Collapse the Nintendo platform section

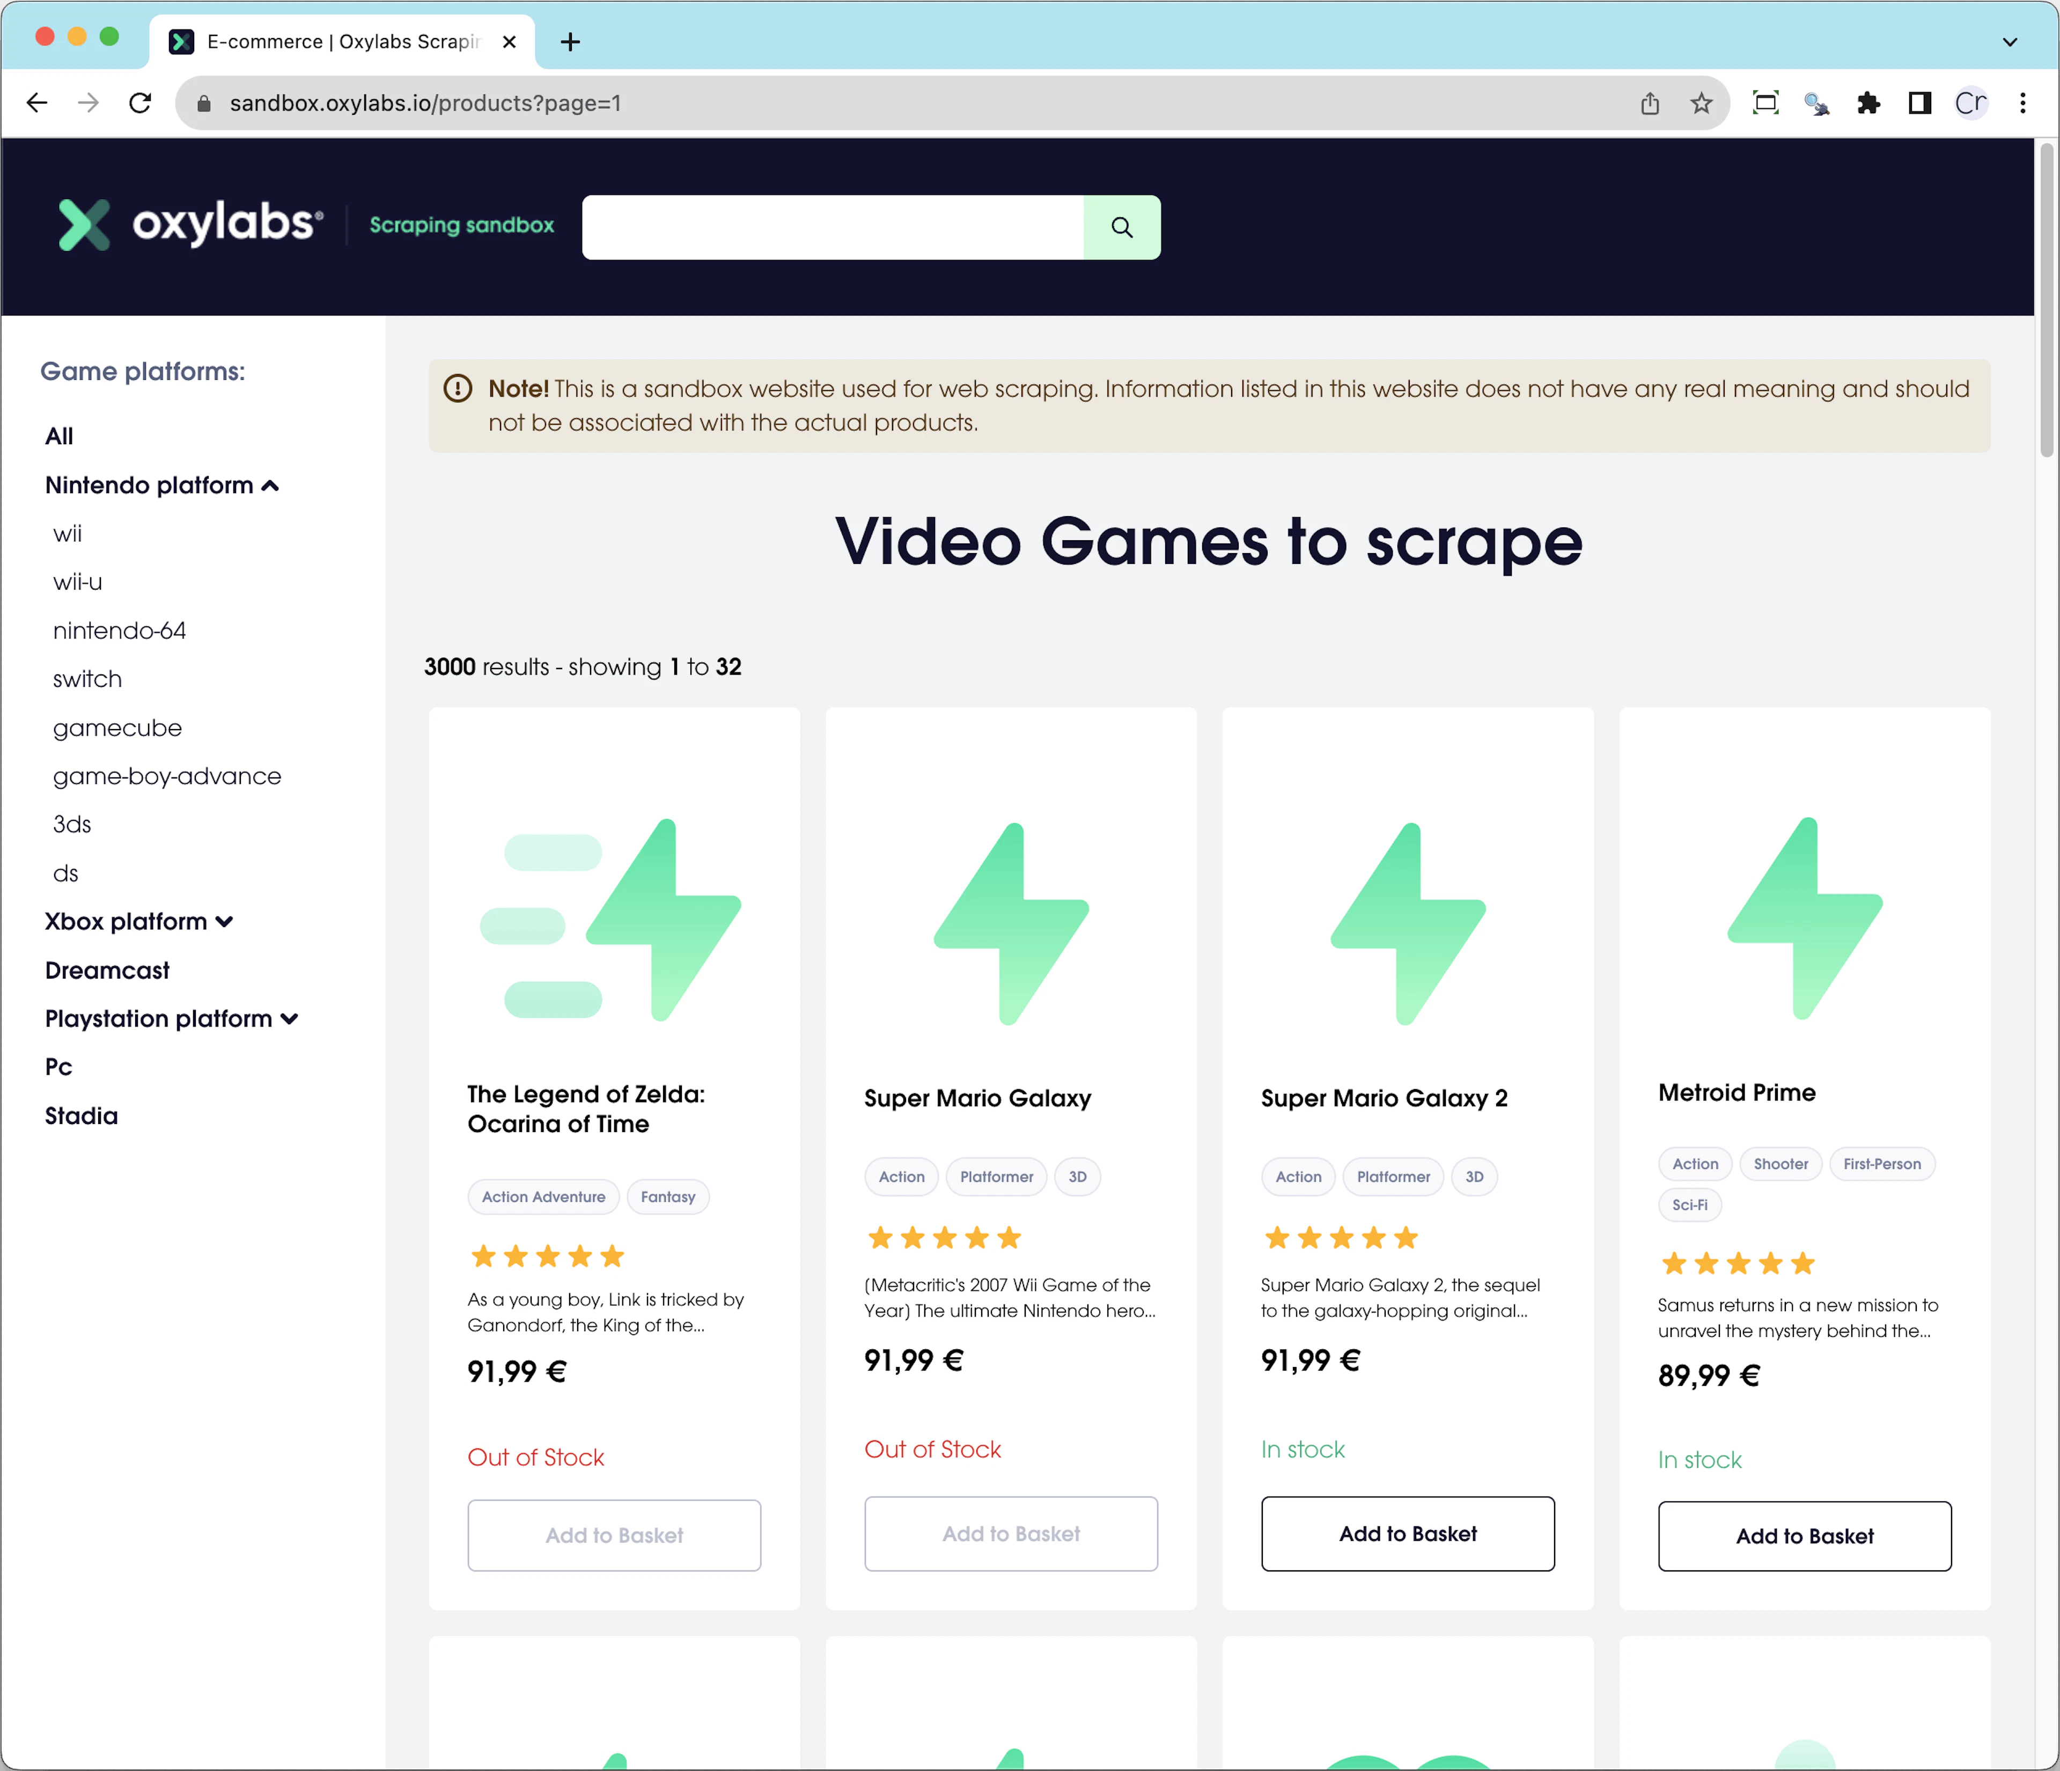click(x=162, y=485)
